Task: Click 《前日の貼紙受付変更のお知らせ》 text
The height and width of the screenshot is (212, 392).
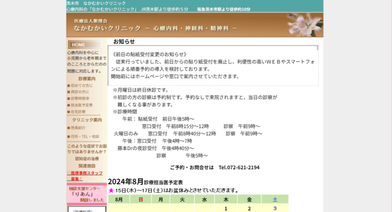Action: pos(150,54)
